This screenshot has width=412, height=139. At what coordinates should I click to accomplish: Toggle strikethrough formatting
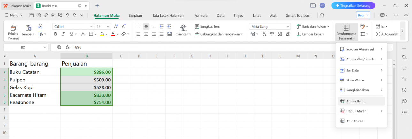tap(83, 34)
